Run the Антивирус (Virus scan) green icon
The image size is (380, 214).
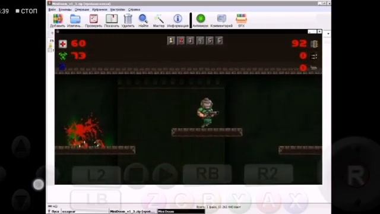pos(201,20)
